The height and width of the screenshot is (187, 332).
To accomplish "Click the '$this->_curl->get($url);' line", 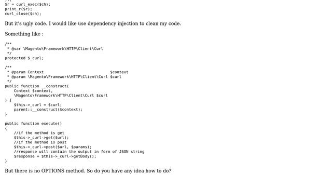I will click(x=41, y=138).
